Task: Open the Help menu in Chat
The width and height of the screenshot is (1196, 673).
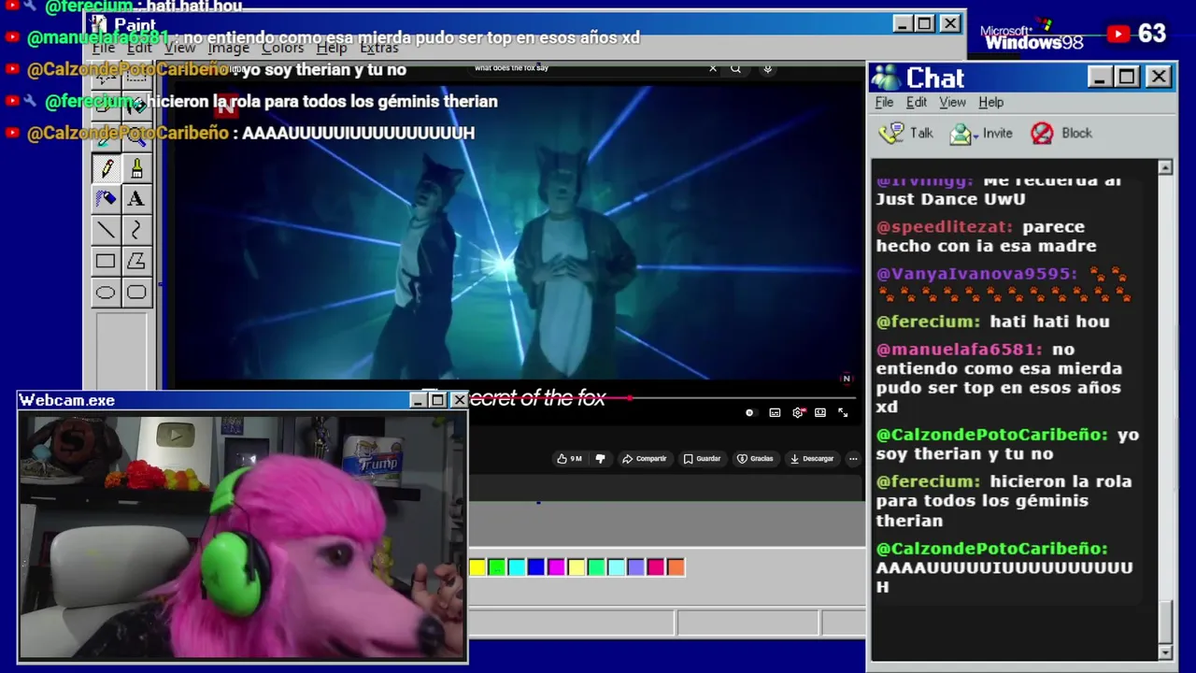Action: point(991,103)
